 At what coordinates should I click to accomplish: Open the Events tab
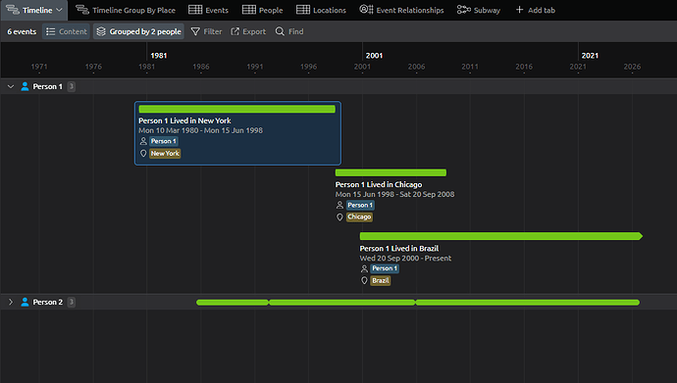208,10
